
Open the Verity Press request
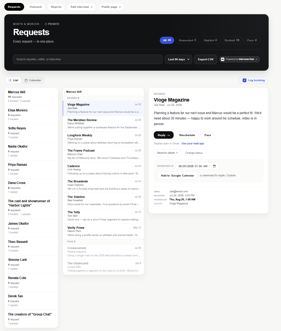(103, 231)
